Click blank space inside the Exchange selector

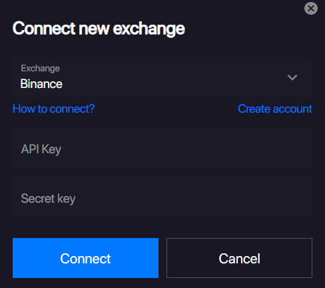[173, 77]
